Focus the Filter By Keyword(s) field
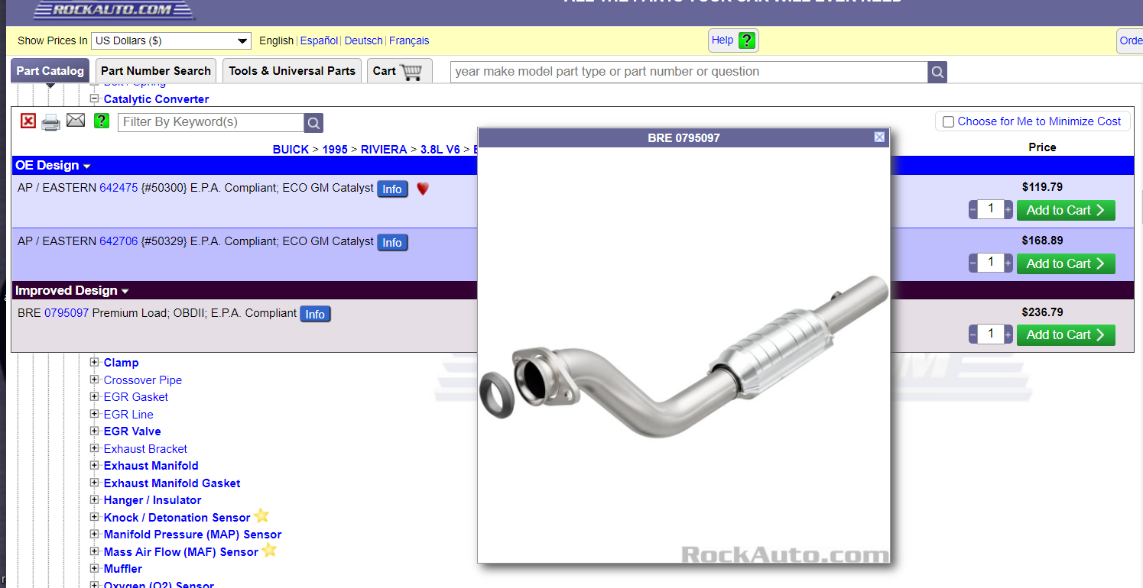Viewport: 1143px width, 588px height. tap(211, 122)
